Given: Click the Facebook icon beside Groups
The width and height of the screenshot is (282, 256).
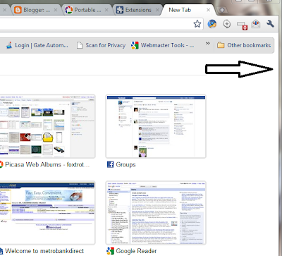Looking at the screenshot, I should tap(110, 164).
